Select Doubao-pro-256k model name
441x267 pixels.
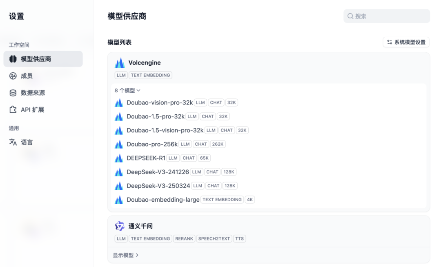pyautogui.click(x=152, y=144)
